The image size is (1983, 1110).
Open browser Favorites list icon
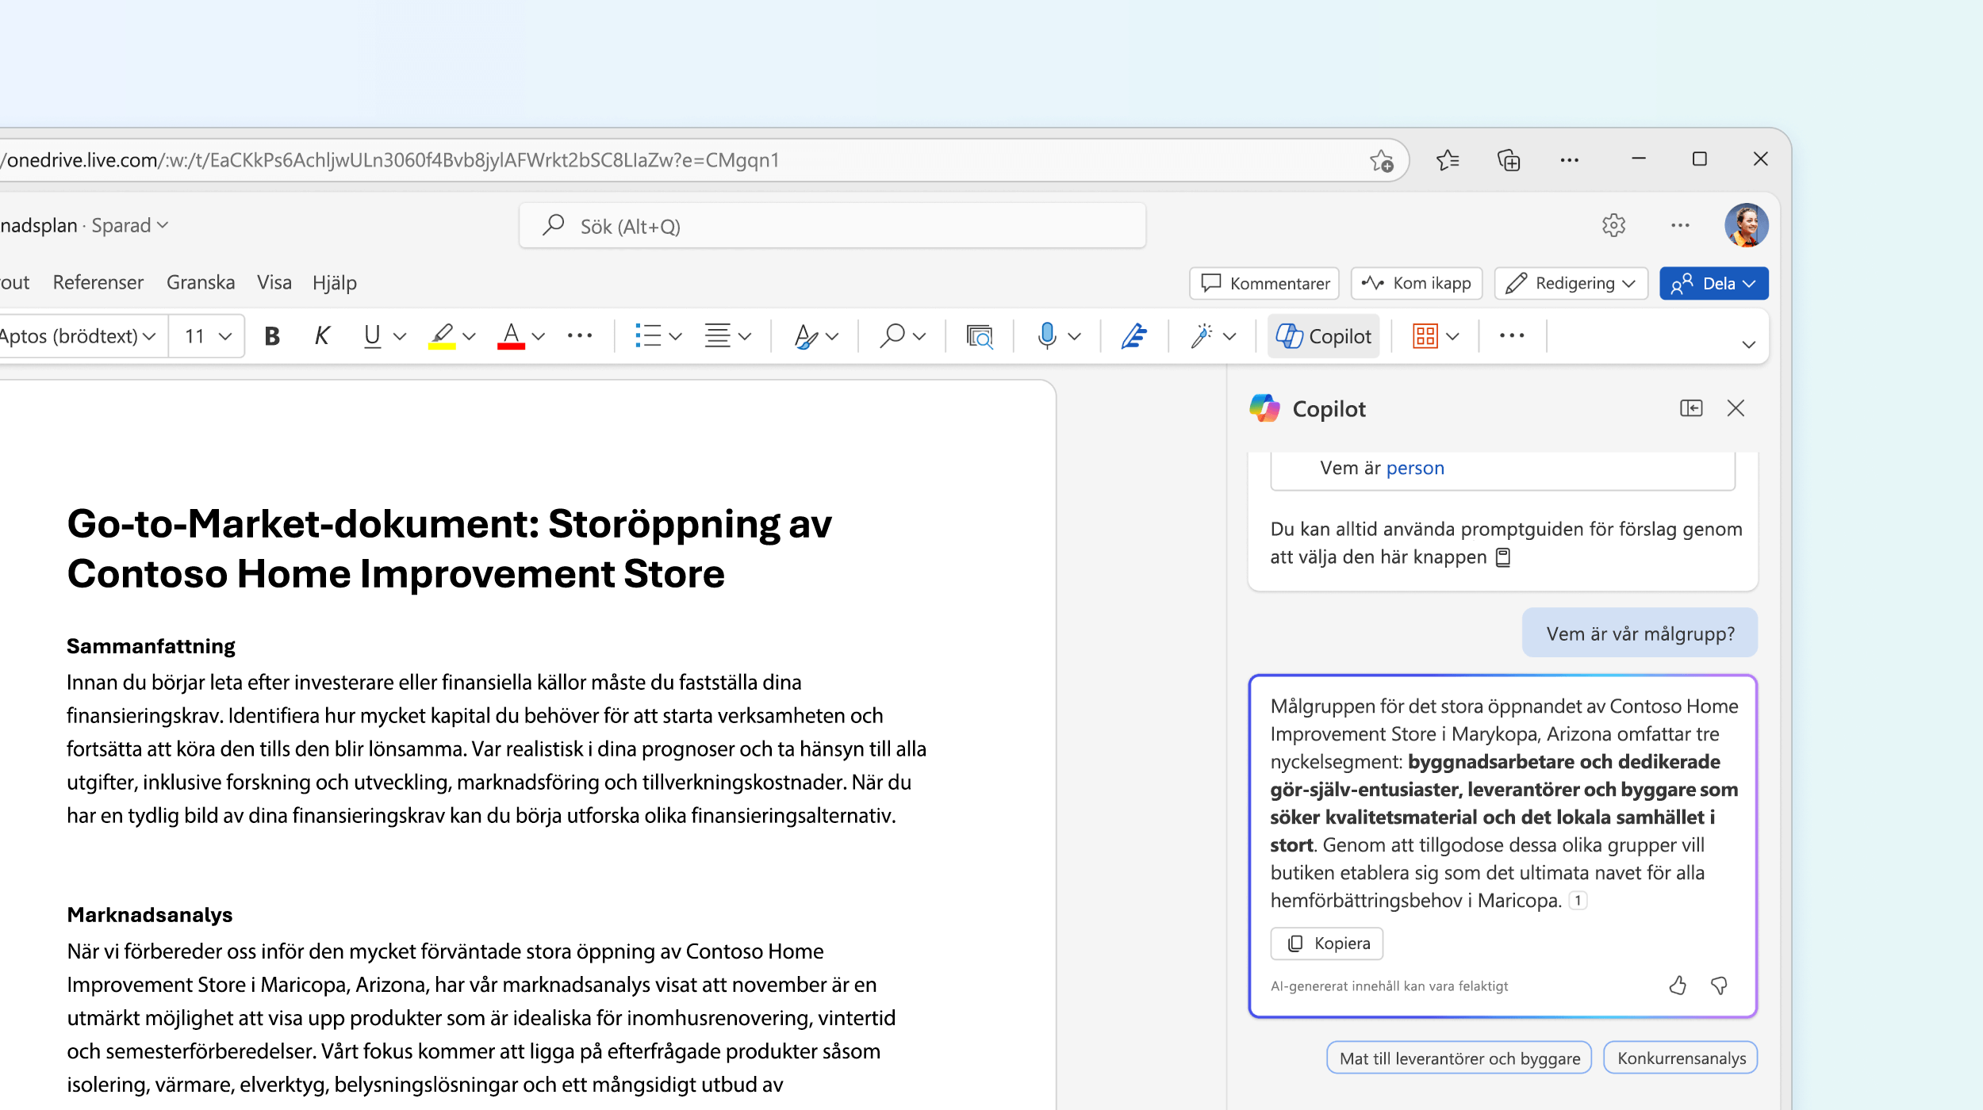click(1448, 160)
